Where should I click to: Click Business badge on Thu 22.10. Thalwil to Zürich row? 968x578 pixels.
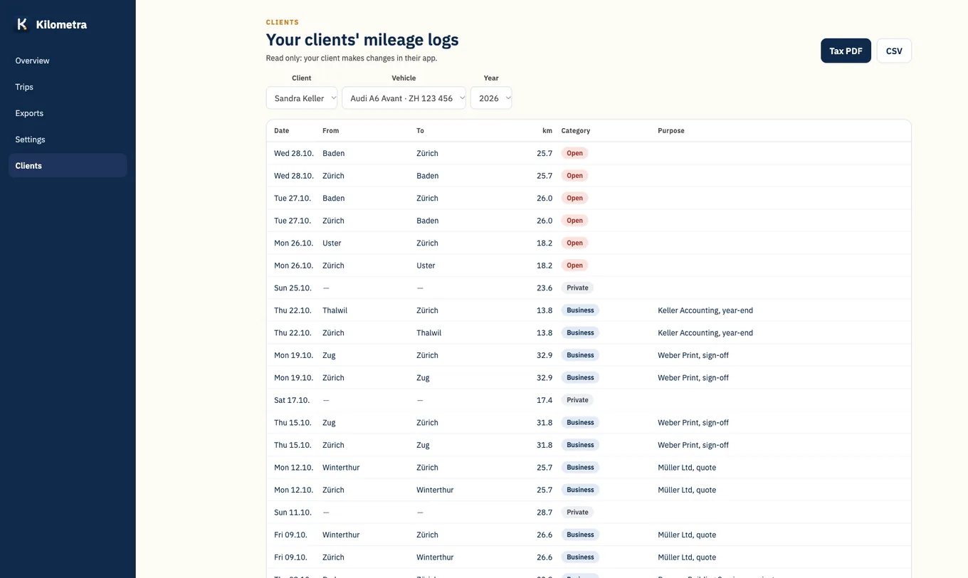click(x=581, y=310)
